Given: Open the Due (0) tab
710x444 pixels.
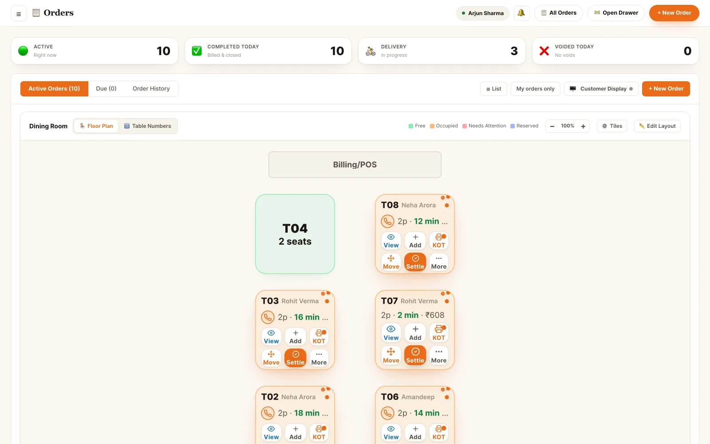Looking at the screenshot, I should 106,89.
